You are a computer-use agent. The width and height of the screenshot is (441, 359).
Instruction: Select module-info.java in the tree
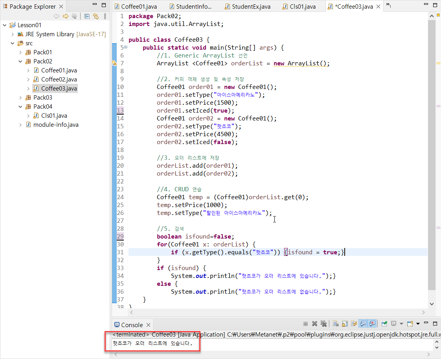pyautogui.click(x=56, y=124)
